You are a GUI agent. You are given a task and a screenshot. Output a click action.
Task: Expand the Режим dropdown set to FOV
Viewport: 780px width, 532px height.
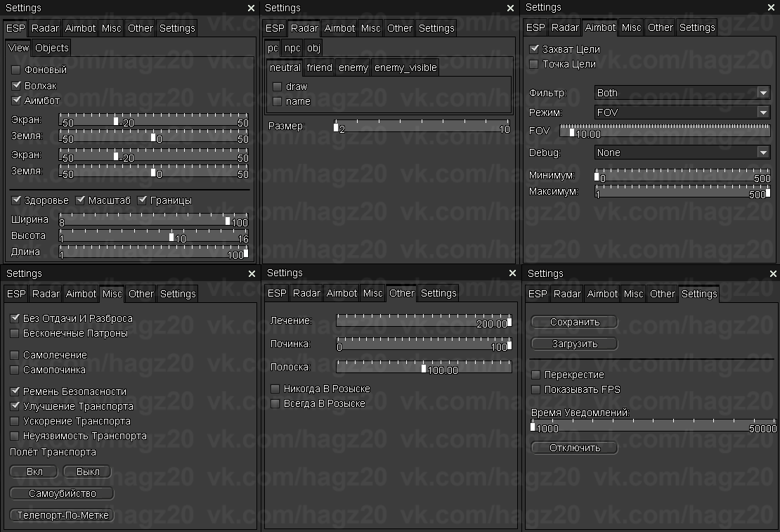(682, 112)
